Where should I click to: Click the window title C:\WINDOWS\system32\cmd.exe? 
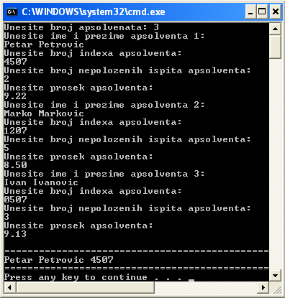[x=94, y=11]
